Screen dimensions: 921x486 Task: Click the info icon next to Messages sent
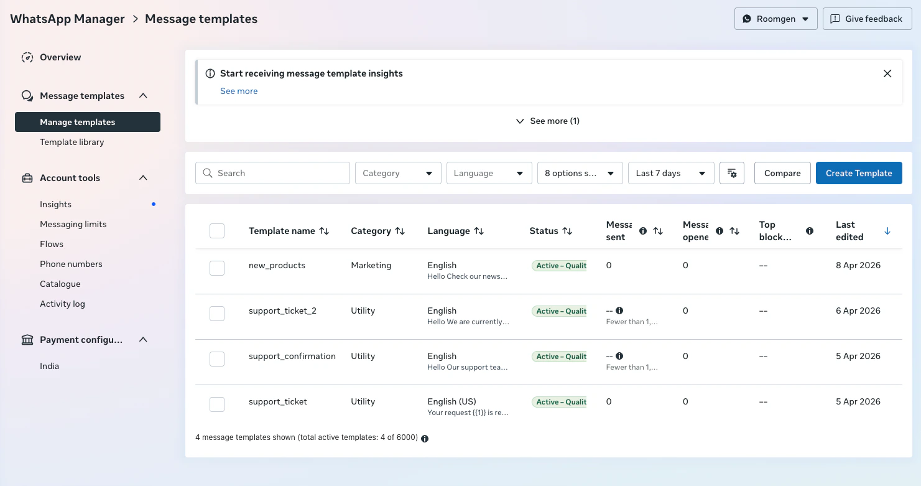pyautogui.click(x=642, y=231)
